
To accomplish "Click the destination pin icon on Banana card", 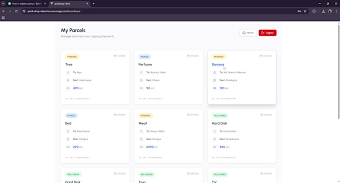I will click(214, 80).
